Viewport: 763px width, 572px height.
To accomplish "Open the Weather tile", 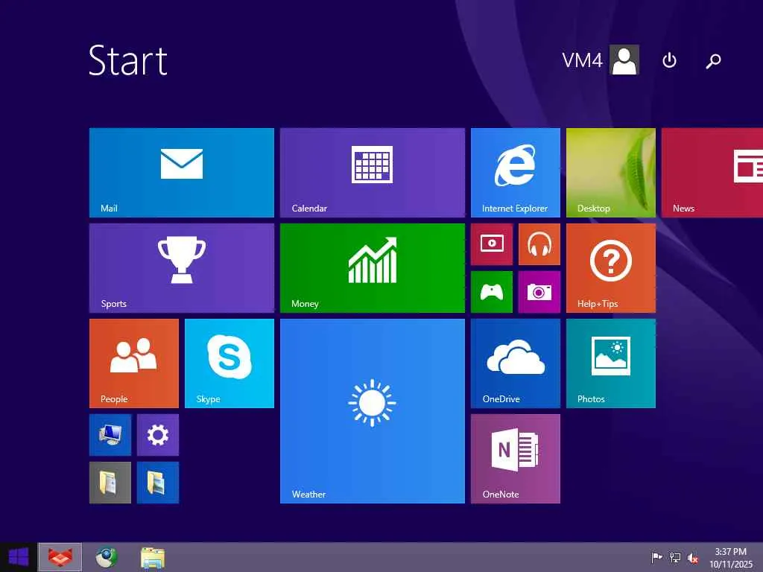I will (x=373, y=411).
